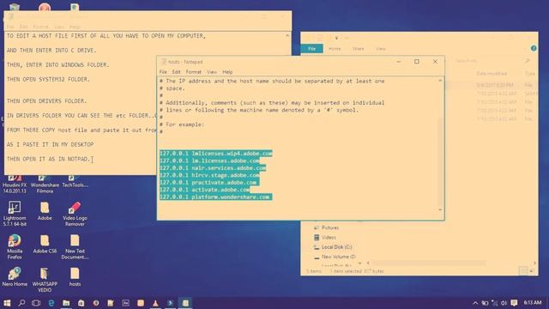Switch to the Share ribbon tab in Explorer
Viewport: 549px width, 309px height.
tap(358, 49)
